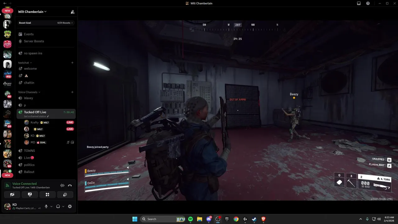Open the Wilt Chamberlain server dropdown
The width and height of the screenshot is (398, 224).
click(32, 12)
